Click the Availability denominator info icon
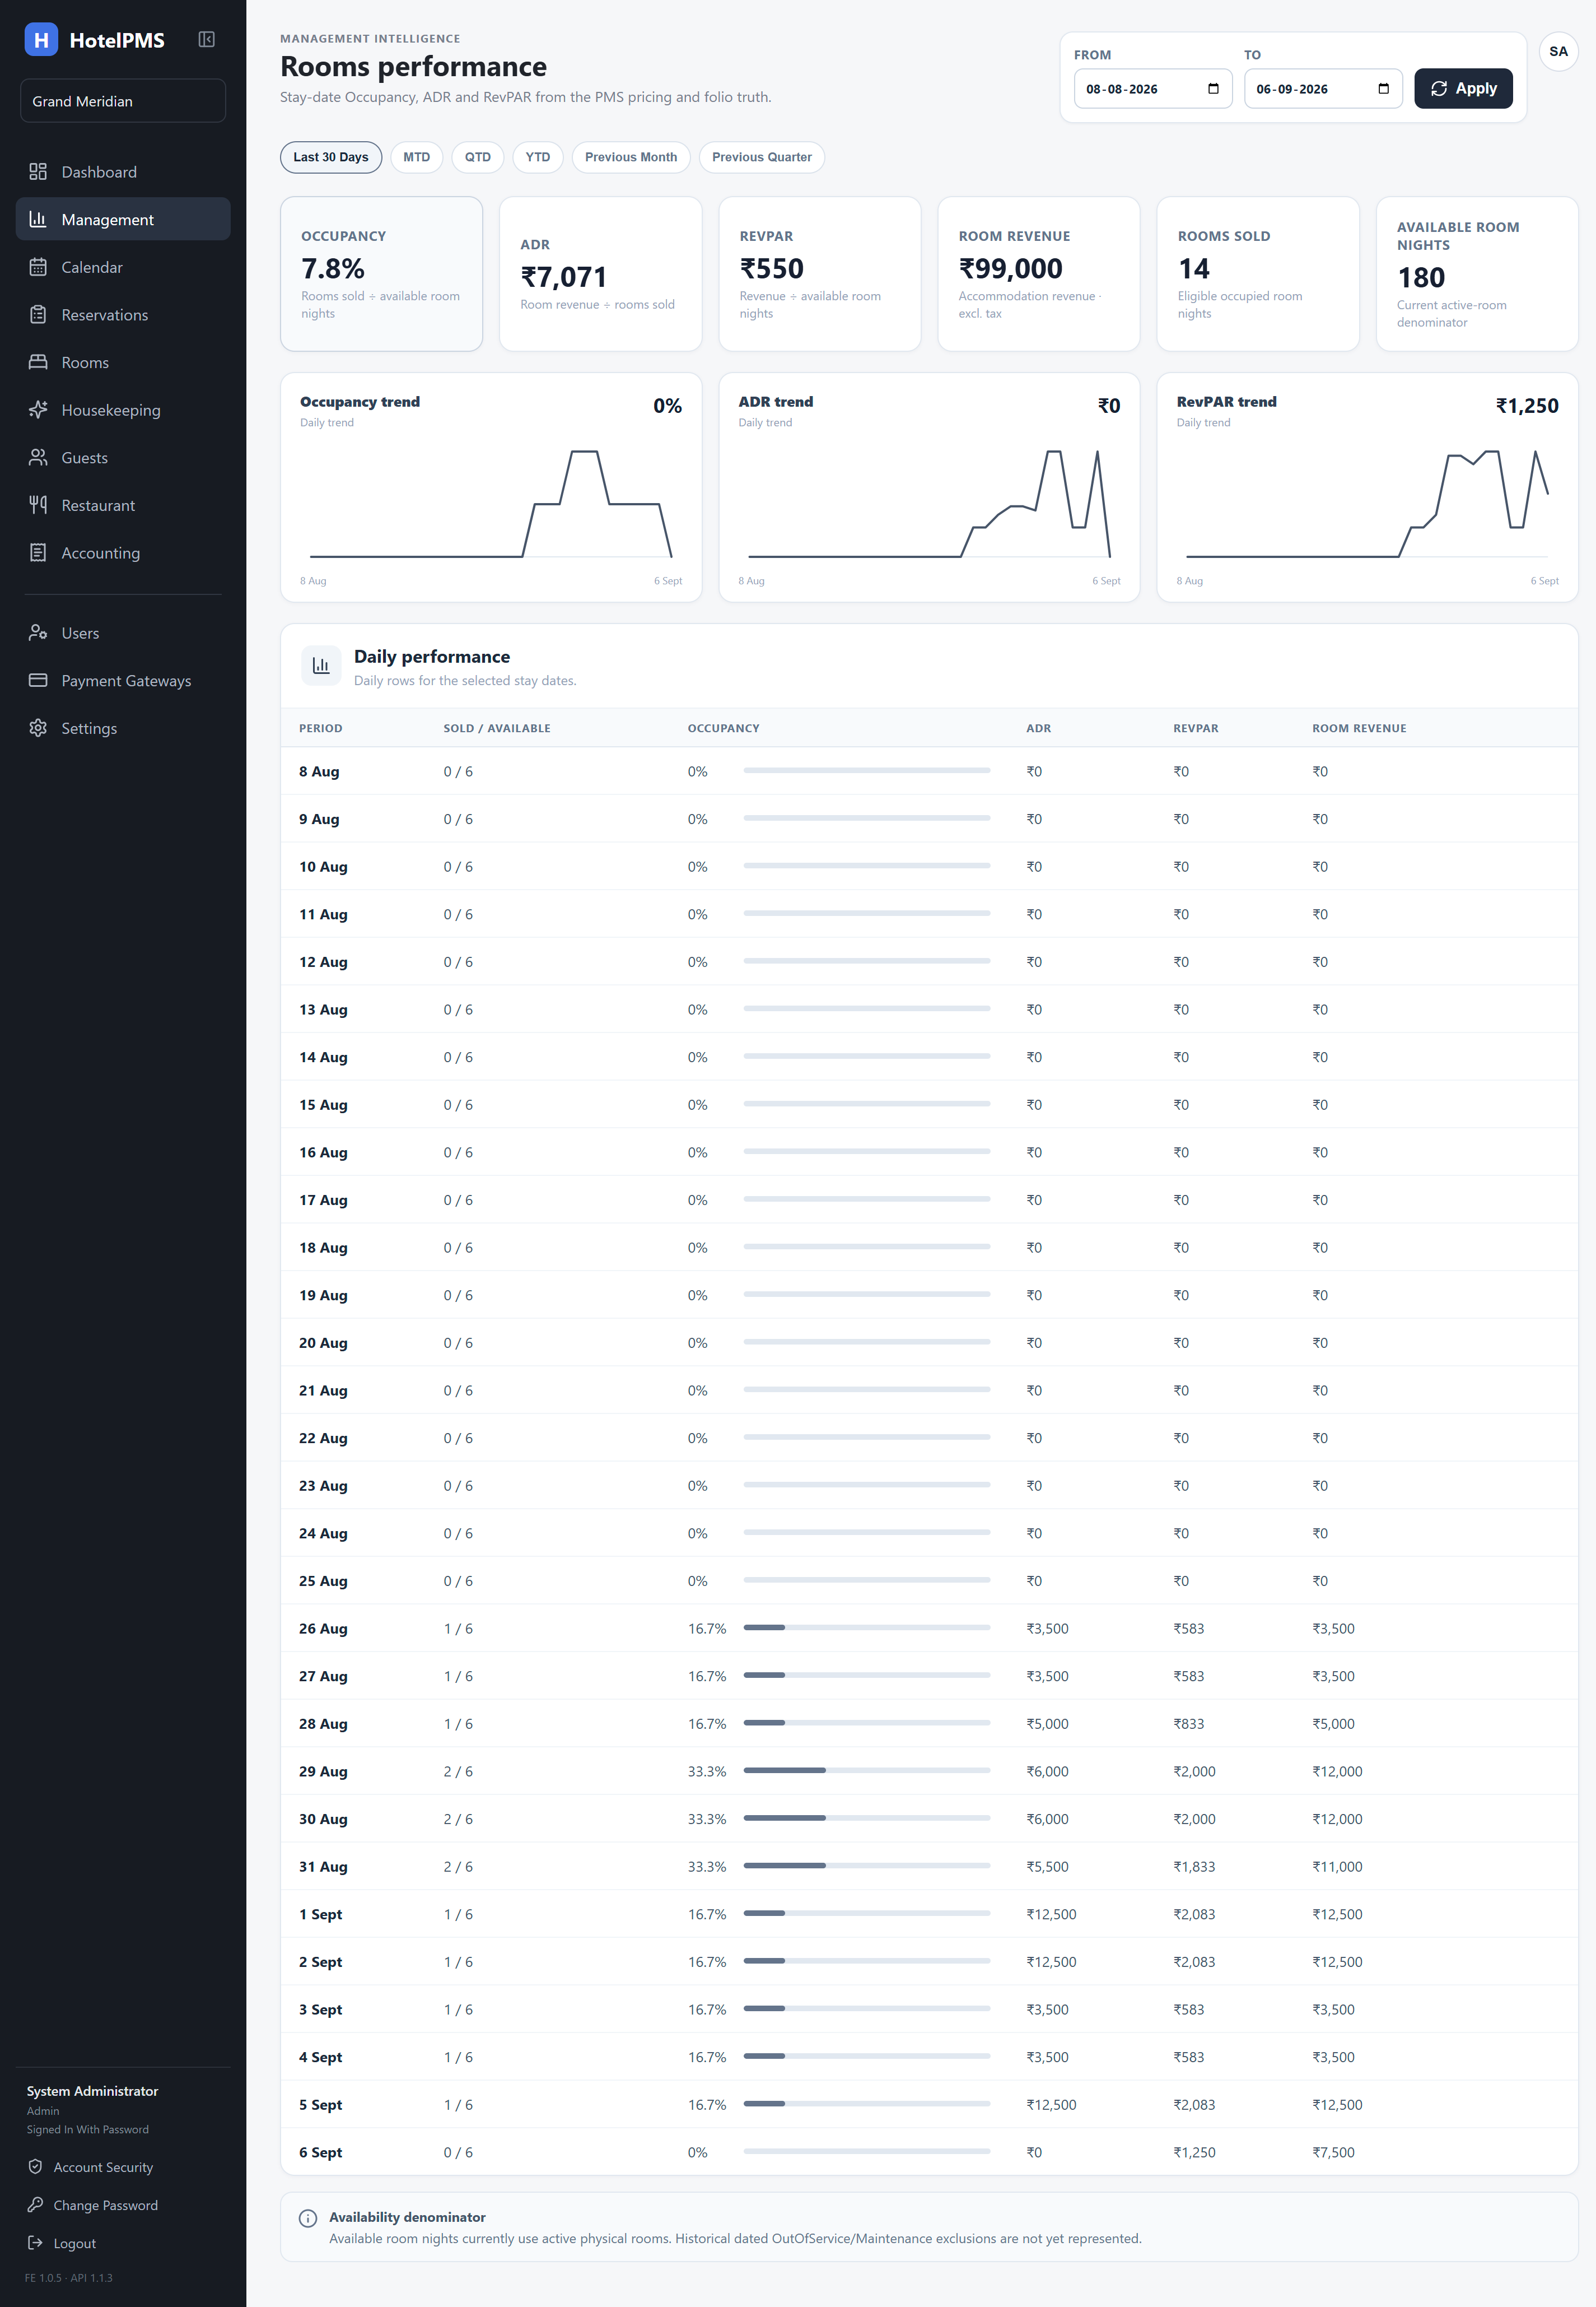This screenshot has height=2307, width=1596. tap(308, 2218)
